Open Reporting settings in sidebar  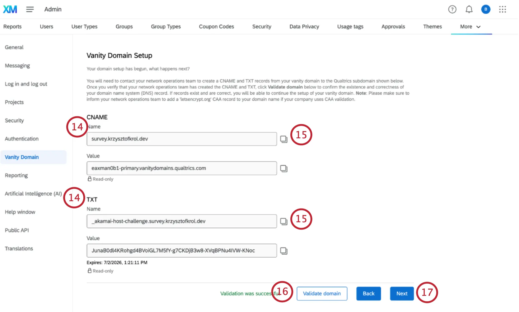point(16,176)
